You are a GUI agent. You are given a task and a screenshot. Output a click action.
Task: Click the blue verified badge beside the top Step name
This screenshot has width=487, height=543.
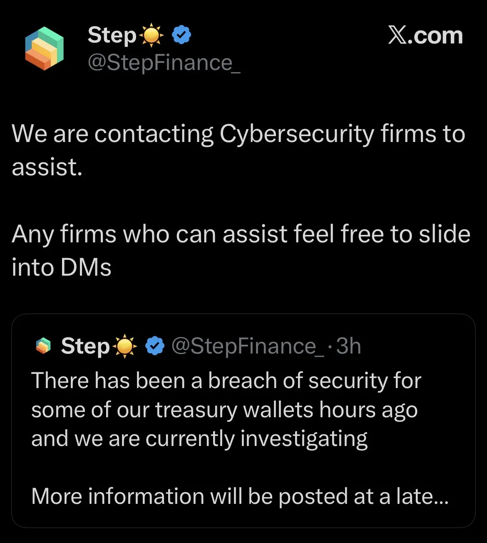(181, 35)
